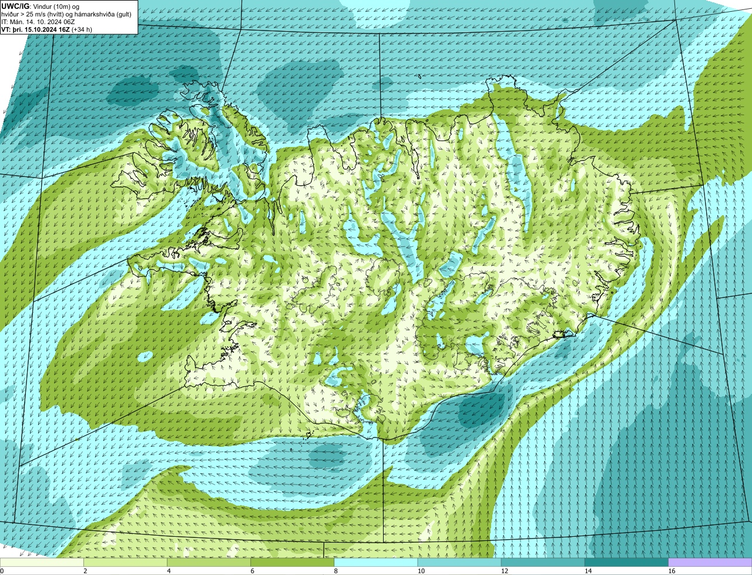Click the 14–16 dark teal legend swatch
Image resolution: width=752 pixels, height=575 pixels.
pos(627,562)
